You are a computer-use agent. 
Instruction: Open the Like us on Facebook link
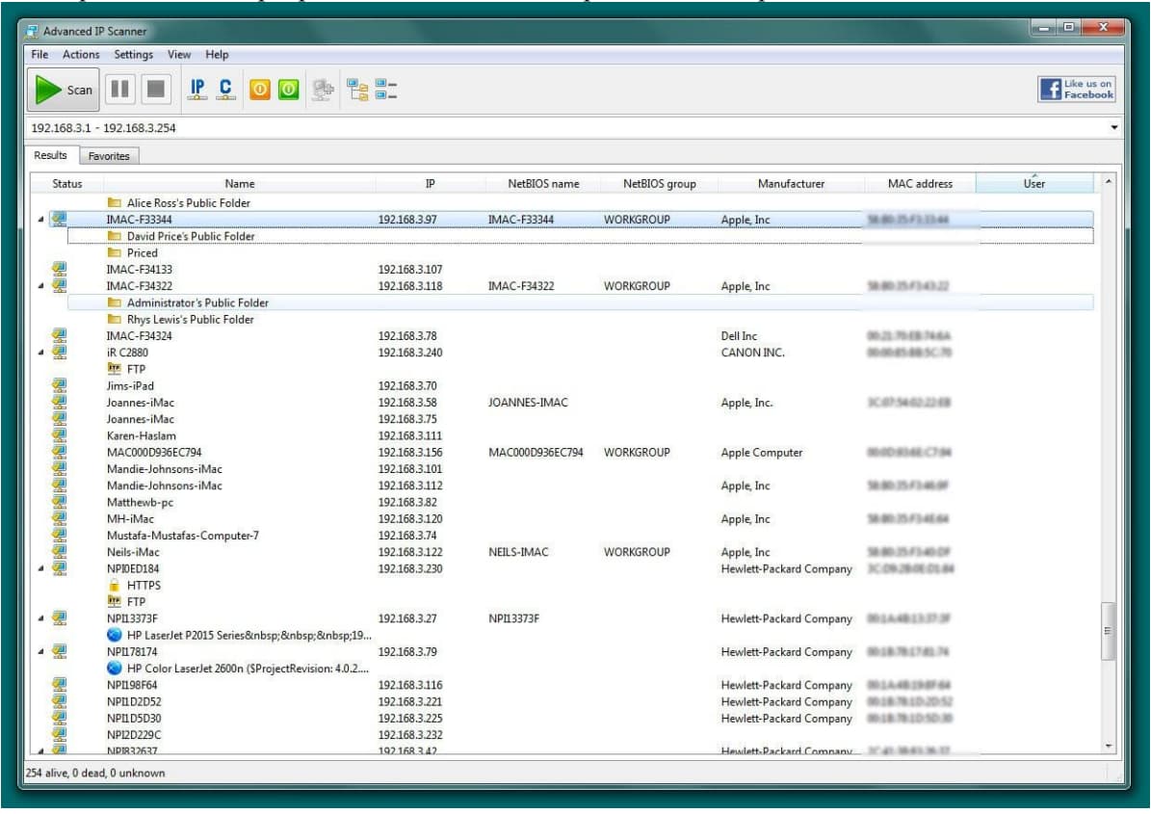[x=1076, y=90]
